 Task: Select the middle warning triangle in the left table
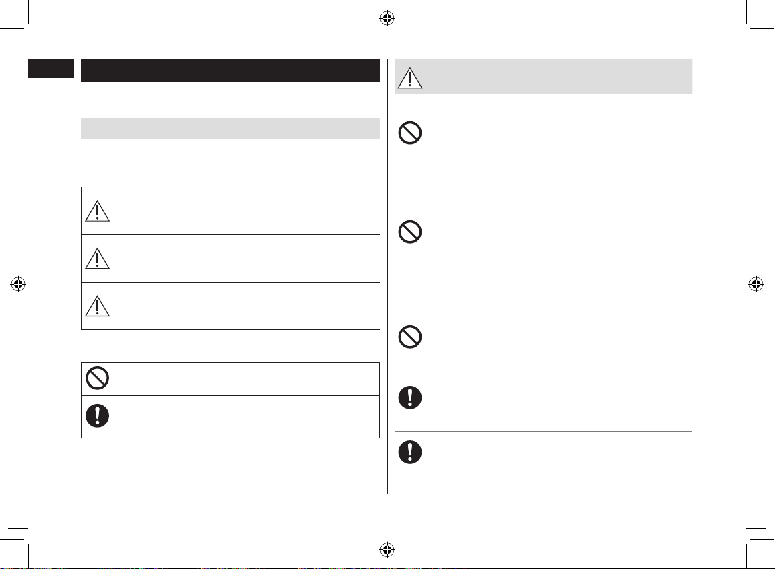coord(98,259)
